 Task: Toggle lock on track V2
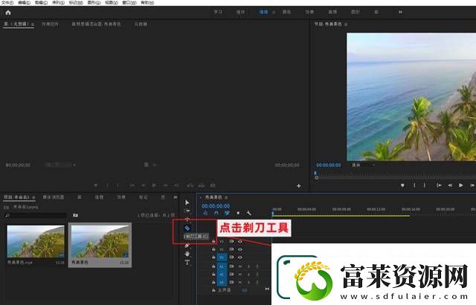click(213, 249)
